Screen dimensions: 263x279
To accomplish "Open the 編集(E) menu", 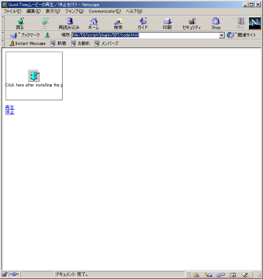I will [33, 11].
